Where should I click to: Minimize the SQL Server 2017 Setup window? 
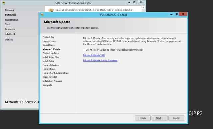(171, 14)
